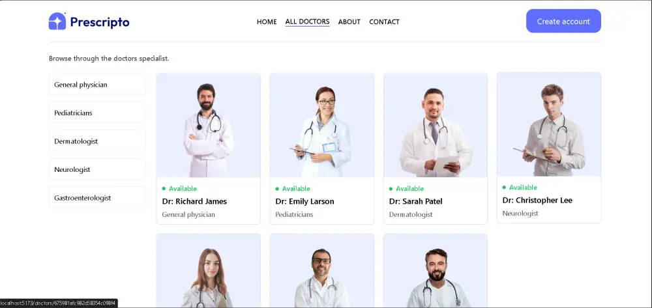Click the Create account button
Viewport: 652px width, 308px height.
tap(563, 21)
